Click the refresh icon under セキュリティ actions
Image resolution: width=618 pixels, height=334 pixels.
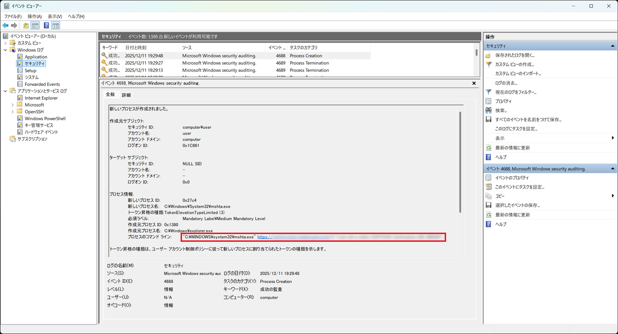pos(489,148)
